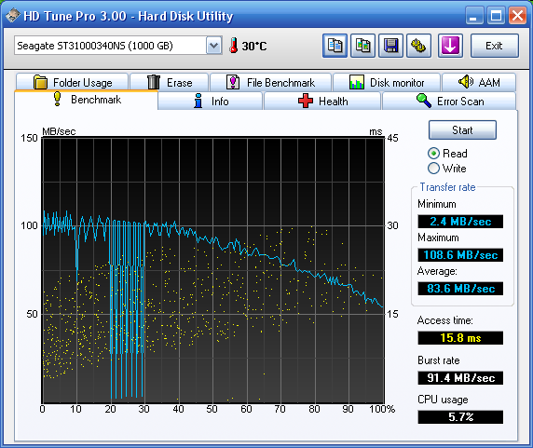533x448 pixels.
Task: Click the HD Tune title bar icon
Action: click(x=13, y=16)
